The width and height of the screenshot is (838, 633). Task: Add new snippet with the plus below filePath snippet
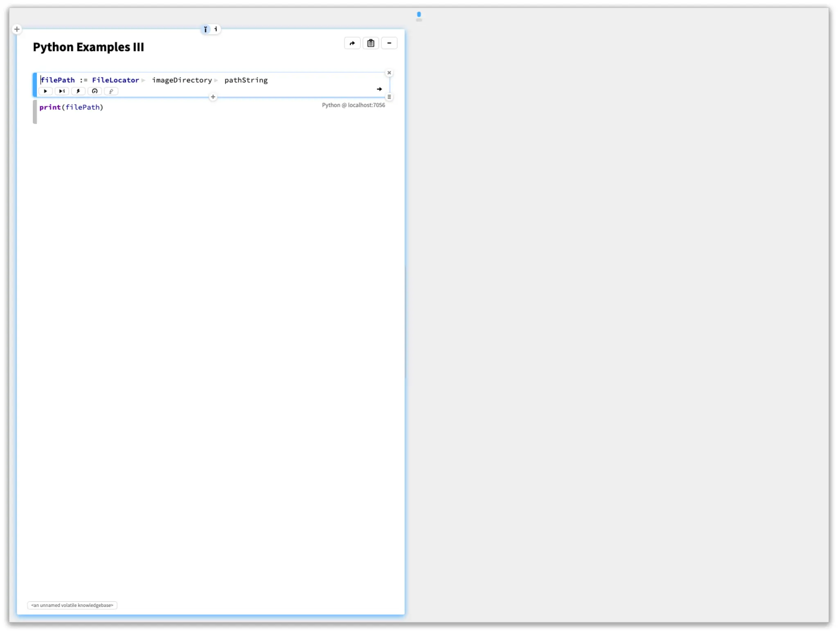(213, 97)
